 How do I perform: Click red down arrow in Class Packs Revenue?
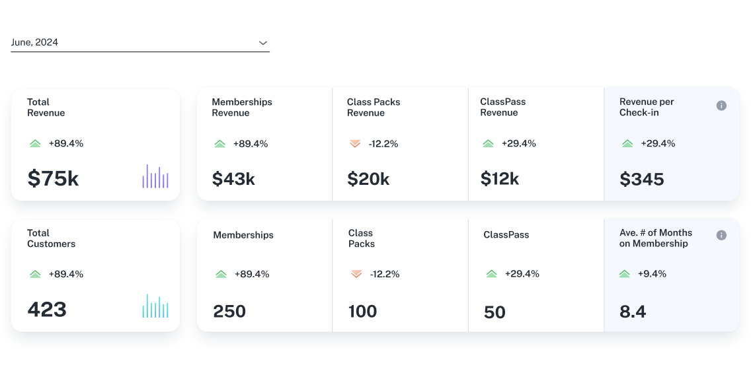pos(355,143)
